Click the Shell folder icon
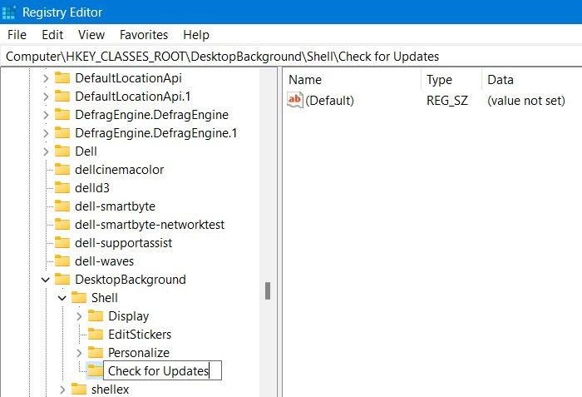582x397 pixels. tap(79, 297)
